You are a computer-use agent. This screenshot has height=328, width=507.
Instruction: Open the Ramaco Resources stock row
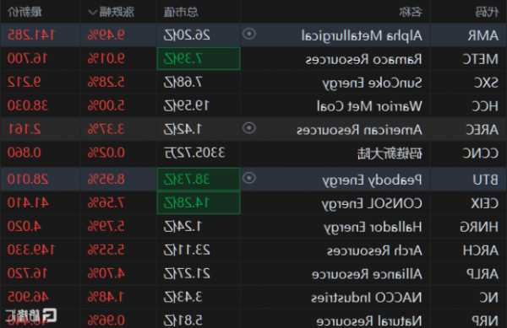[x=253, y=59]
